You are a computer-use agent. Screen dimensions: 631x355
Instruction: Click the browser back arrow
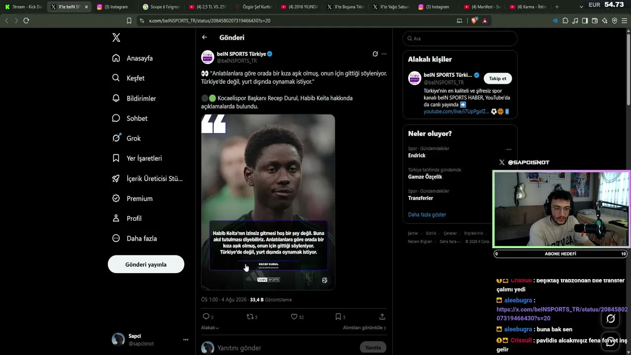[x=6, y=21]
